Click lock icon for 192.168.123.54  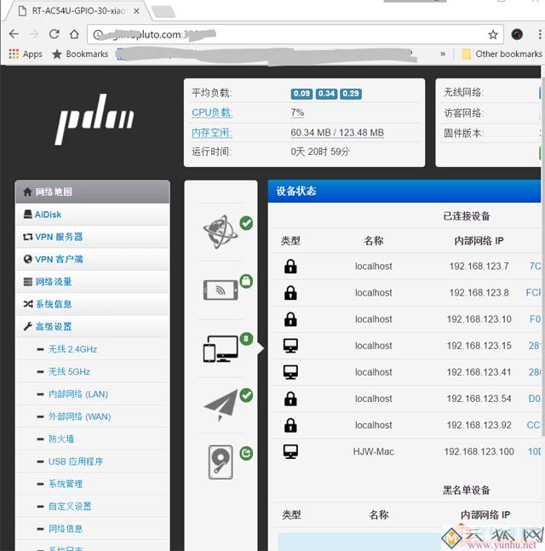tap(290, 399)
